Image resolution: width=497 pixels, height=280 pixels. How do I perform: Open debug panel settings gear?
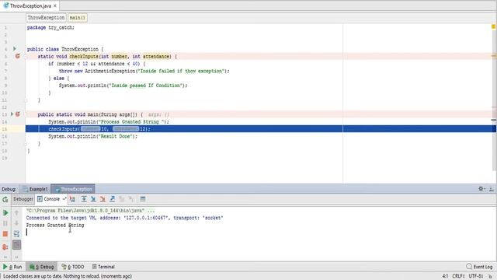[x=481, y=188]
